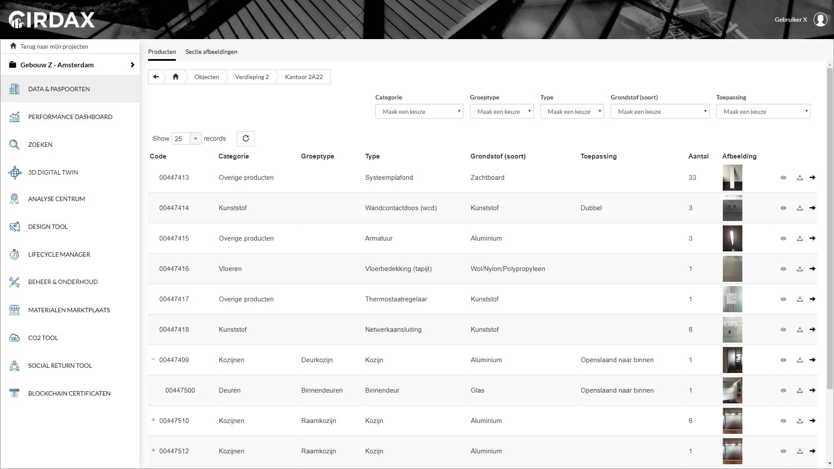Viewport: 834px width, 469px height.
Task: Open 3D Digital Twin menu item
Action: pyautogui.click(x=70, y=172)
